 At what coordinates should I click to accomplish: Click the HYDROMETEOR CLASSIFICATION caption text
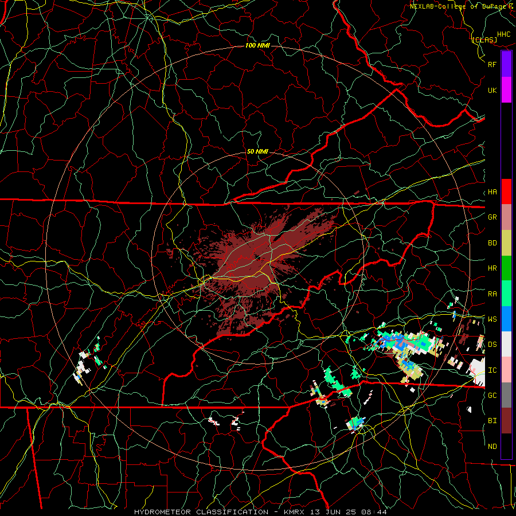[201, 512]
